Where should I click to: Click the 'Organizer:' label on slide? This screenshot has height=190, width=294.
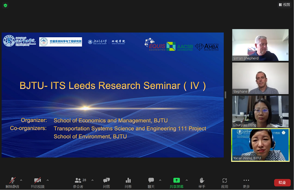pyautogui.click(x=34, y=120)
